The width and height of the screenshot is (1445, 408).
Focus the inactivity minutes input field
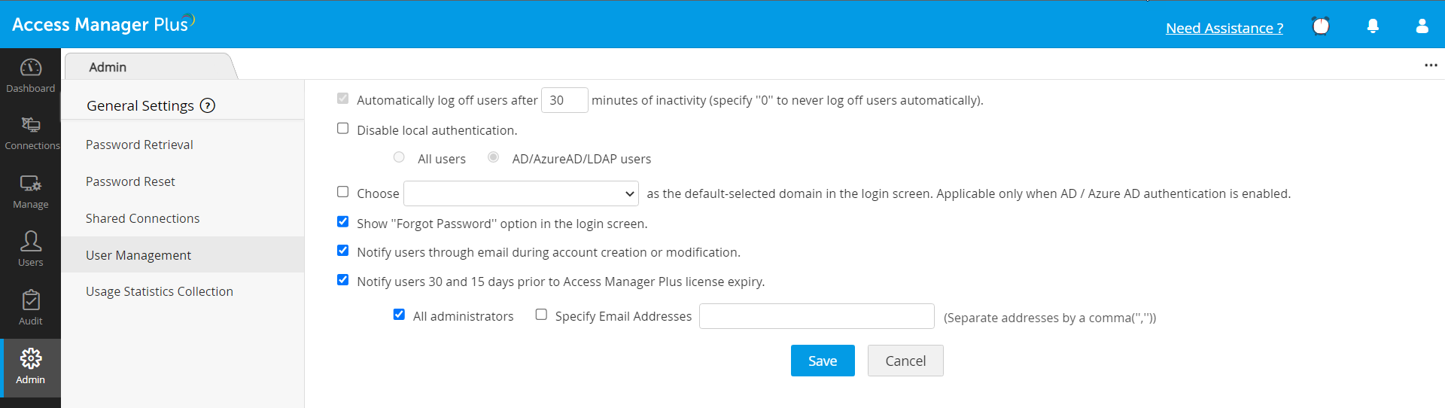click(x=564, y=100)
